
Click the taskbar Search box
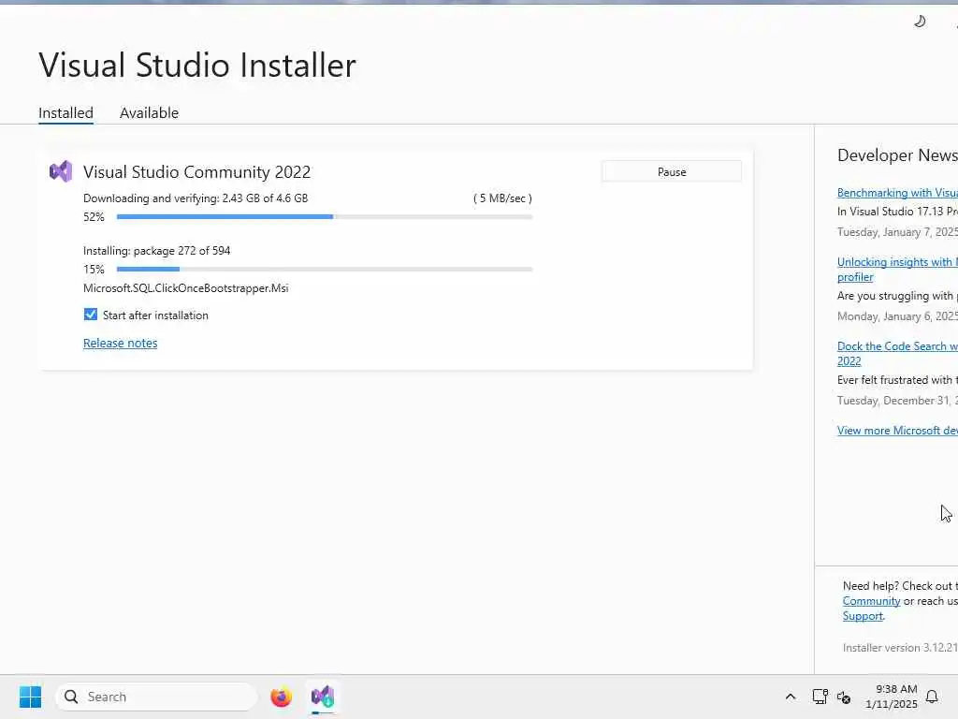pyautogui.click(x=156, y=697)
